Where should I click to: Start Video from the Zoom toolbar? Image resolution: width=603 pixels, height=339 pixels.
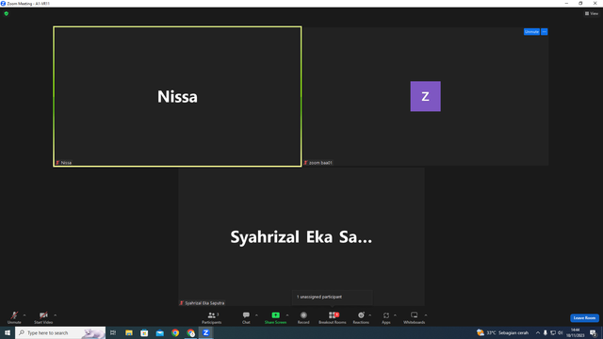click(43, 317)
